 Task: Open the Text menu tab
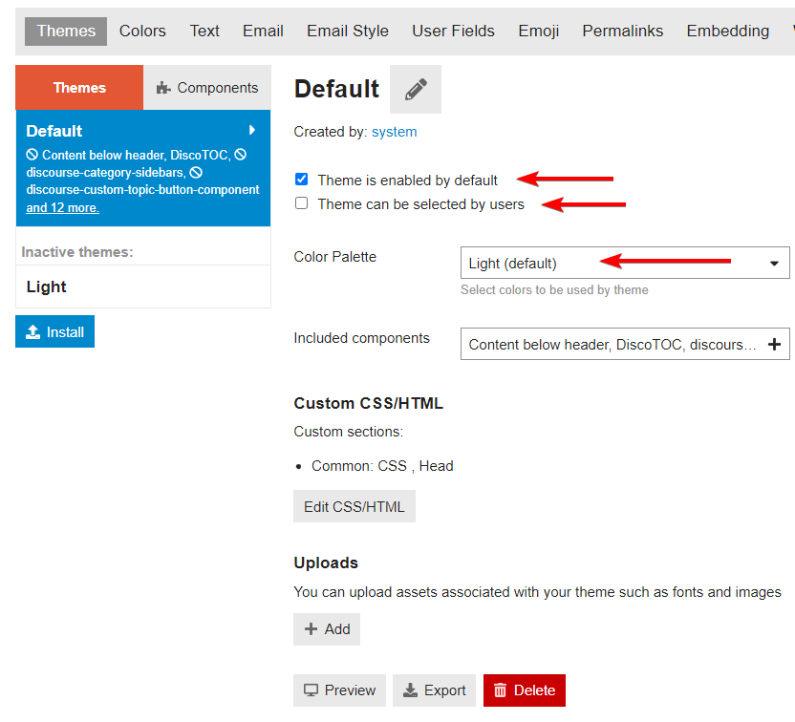tap(204, 31)
